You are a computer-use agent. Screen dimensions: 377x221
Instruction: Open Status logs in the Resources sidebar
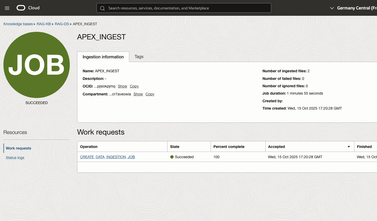[15, 157]
